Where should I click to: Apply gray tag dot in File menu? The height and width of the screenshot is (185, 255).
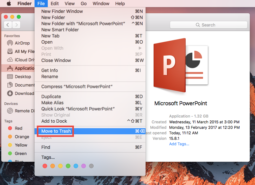[91, 166]
